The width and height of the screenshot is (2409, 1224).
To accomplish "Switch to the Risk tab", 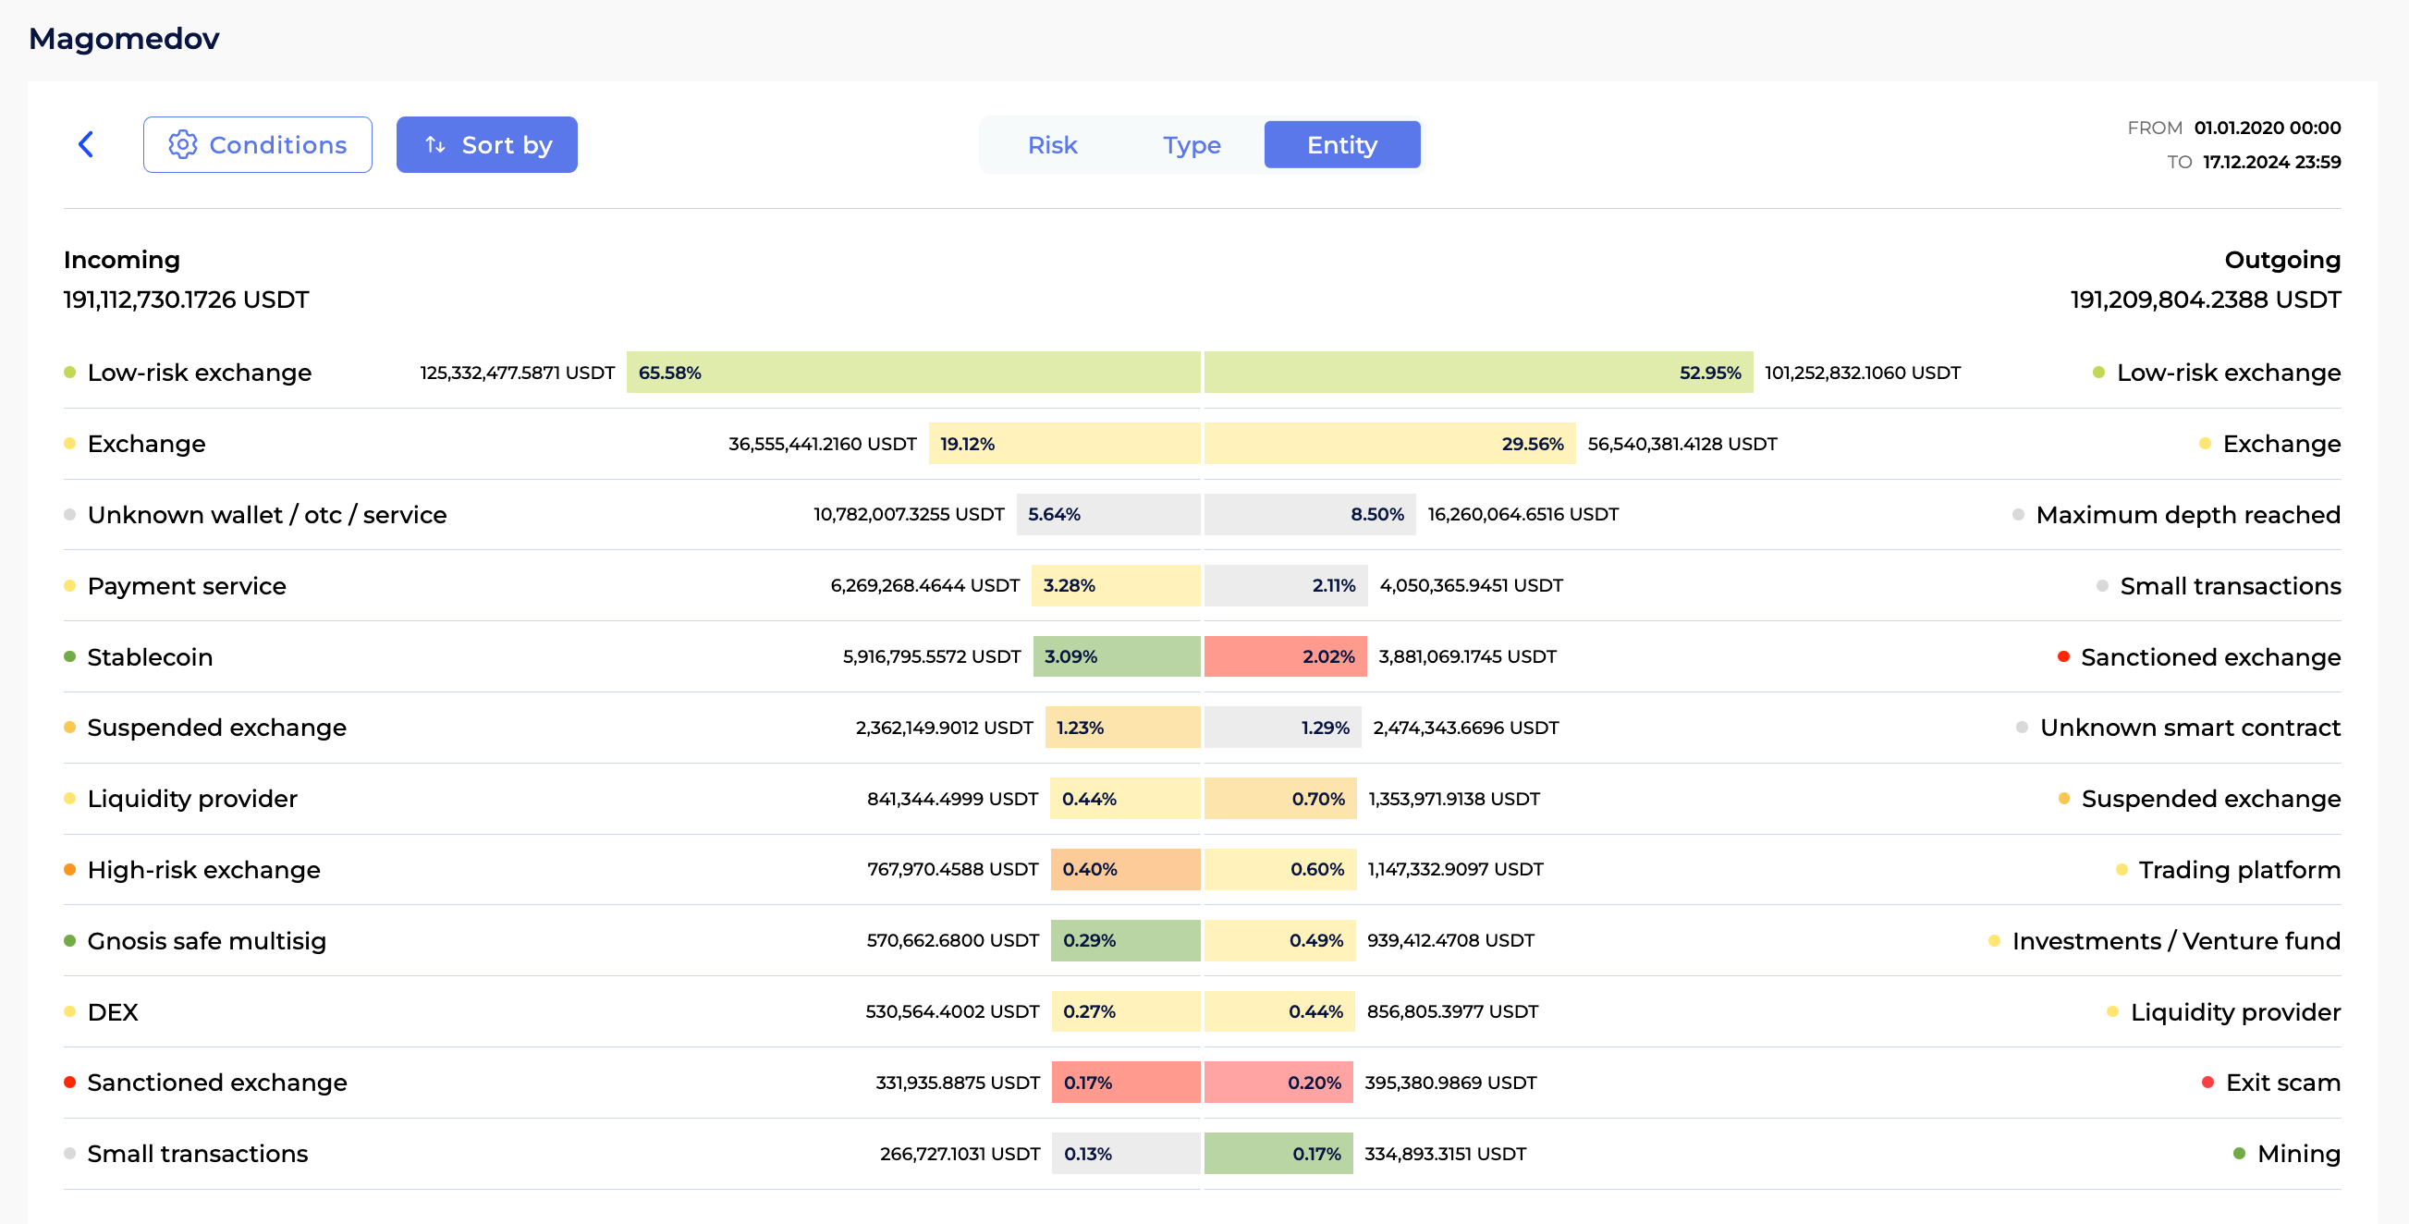I will click(1052, 145).
